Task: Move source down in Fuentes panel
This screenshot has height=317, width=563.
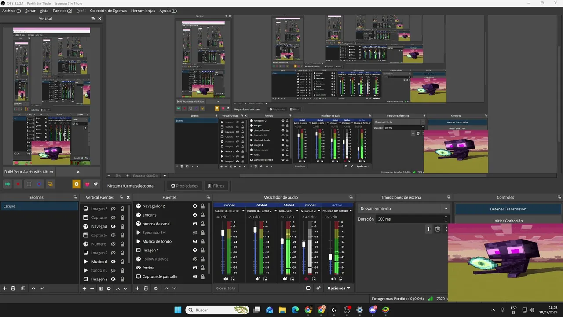Action: click(175, 288)
